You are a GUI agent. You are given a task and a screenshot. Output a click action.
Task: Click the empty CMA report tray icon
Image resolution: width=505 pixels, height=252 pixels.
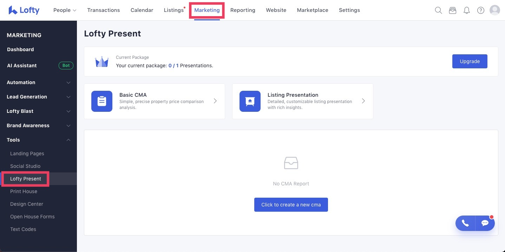pyautogui.click(x=291, y=163)
